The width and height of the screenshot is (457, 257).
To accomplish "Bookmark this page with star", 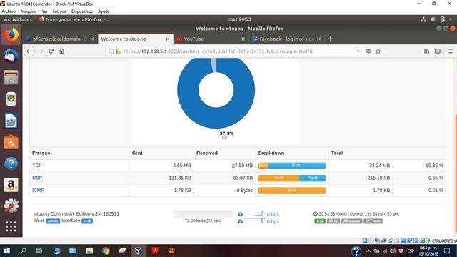I will pos(378,51).
